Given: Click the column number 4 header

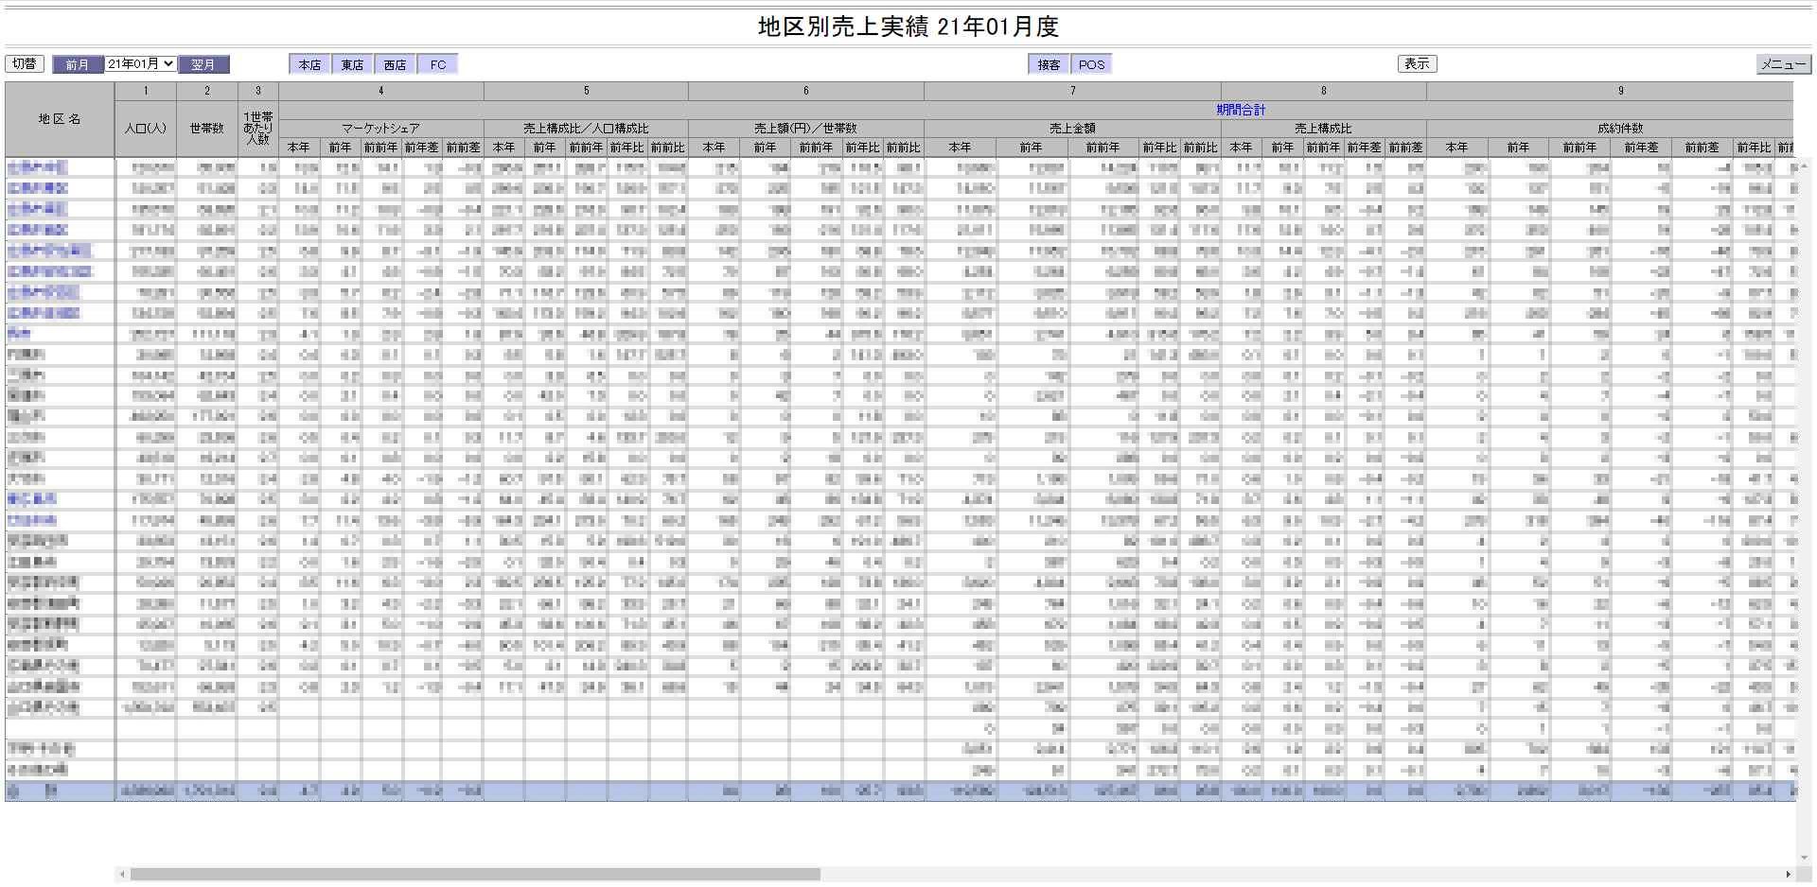Looking at the screenshot, I should click(x=380, y=91).
